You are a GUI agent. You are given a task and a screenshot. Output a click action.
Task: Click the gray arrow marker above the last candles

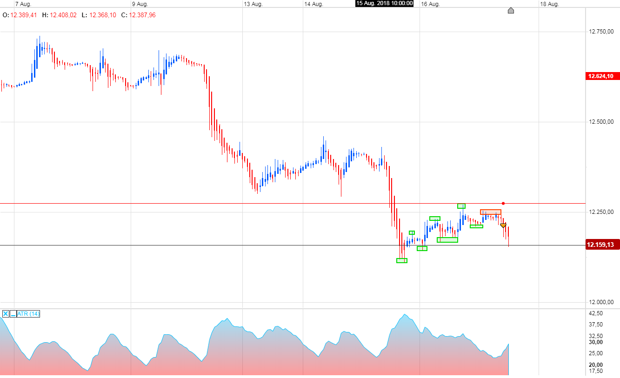[511, 10]
